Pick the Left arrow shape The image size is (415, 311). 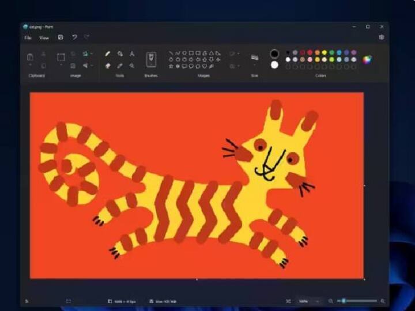198,59
